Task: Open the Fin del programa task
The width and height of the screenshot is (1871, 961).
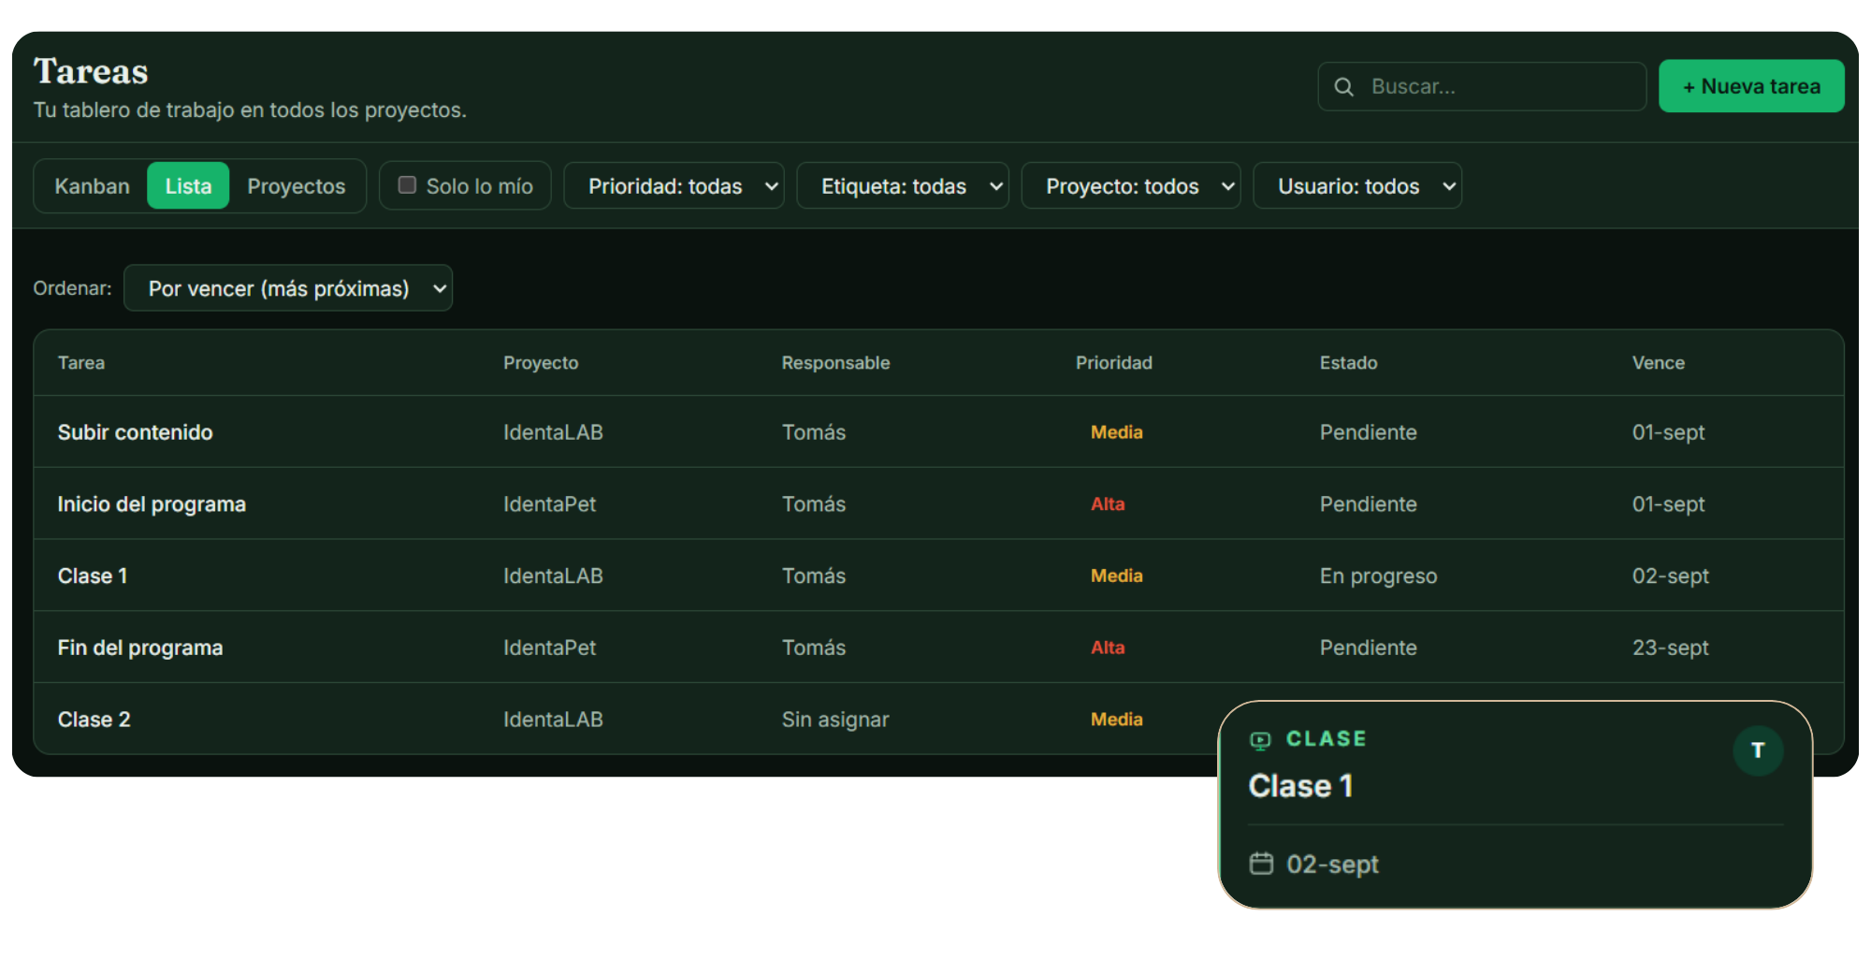Action: point(938,648)
